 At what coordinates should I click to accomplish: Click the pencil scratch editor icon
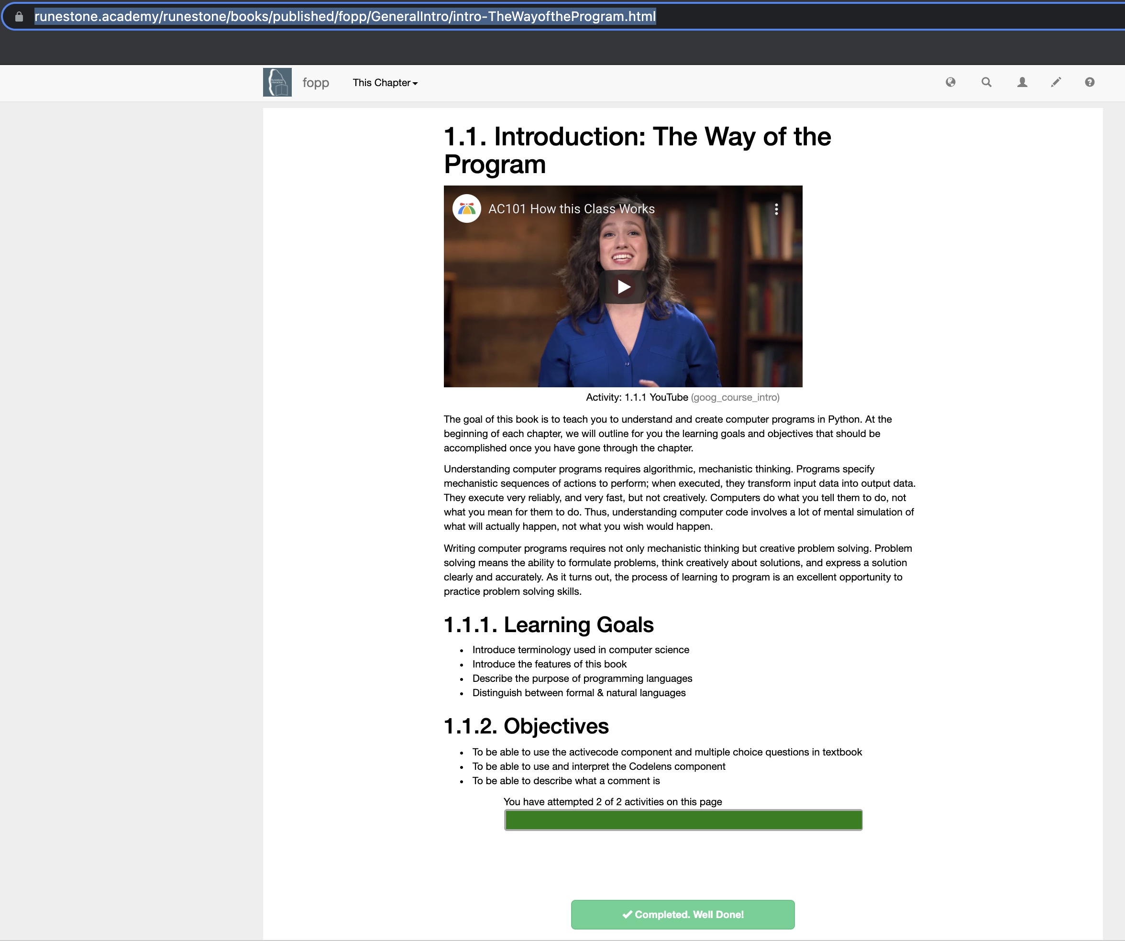pyautogui.click(x=1056, y=82)
